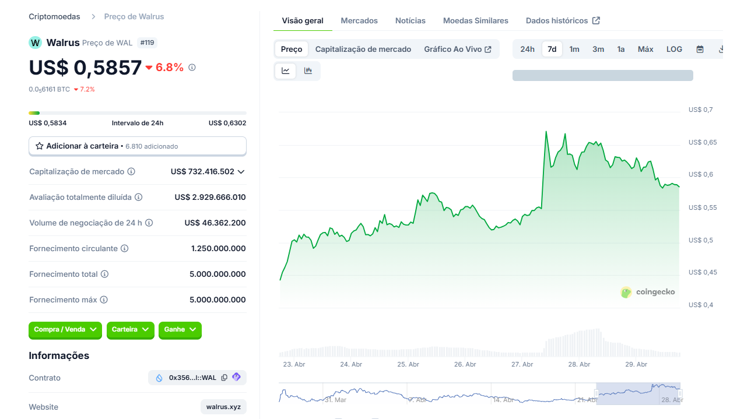Click Adicionar à carteira button

tap(138, 146)
